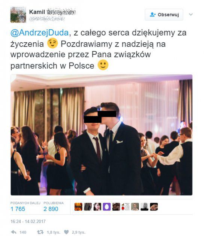The height and width of the screenshot is (236, 206).
Task: Click the Kamil display name
Action: pos(37,12)
